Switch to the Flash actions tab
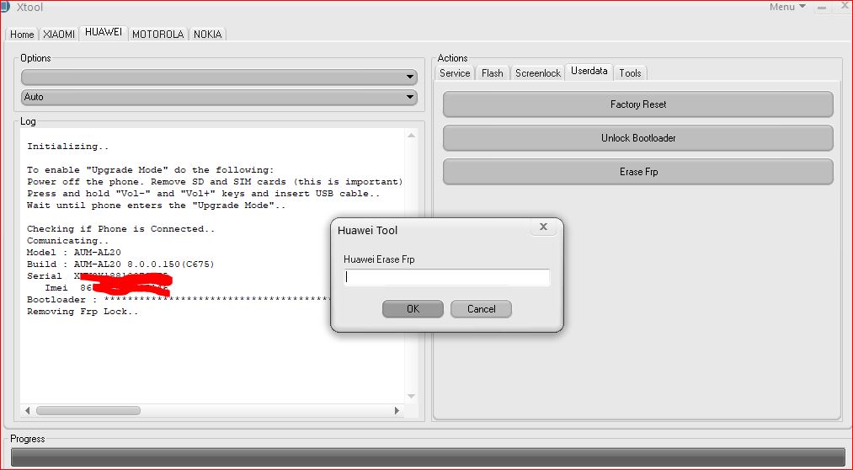 point(493,73)
